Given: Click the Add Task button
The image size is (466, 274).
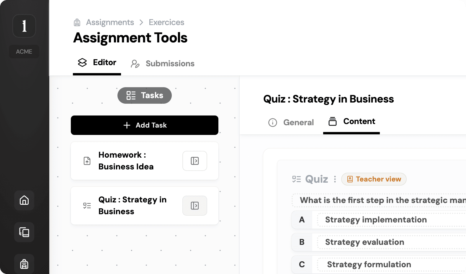Looking at the screenshot, I should point(145,125).
